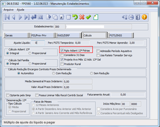Click the red X cancel icon

coord(82,17)
